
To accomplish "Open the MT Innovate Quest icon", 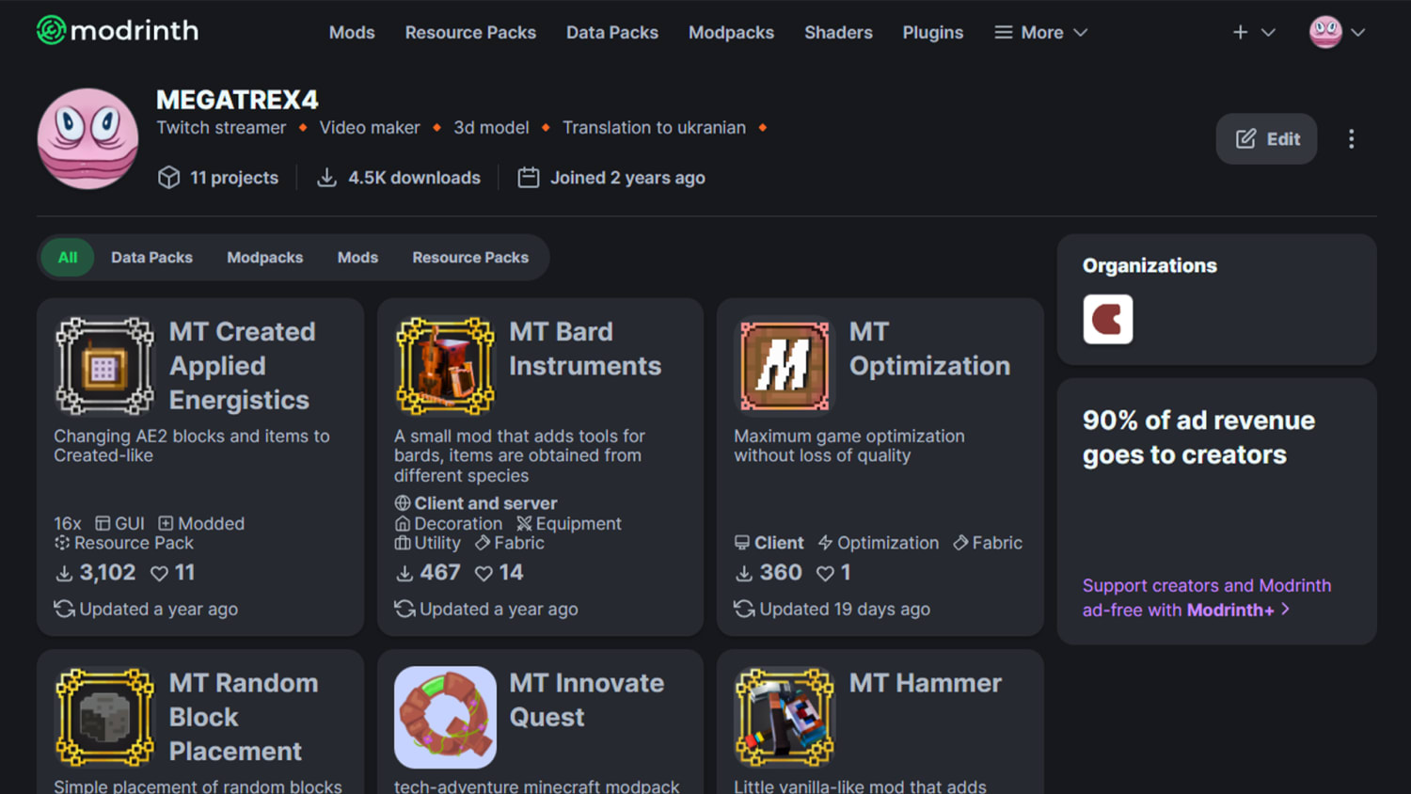I will [445, 717].
